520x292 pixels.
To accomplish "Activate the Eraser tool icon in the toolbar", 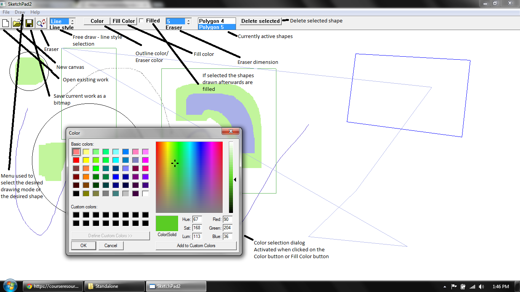I will [x=41, y=23].
